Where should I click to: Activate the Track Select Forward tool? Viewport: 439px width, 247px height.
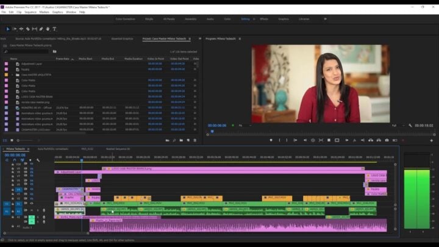pyautogui.click(x=14, y=29)
